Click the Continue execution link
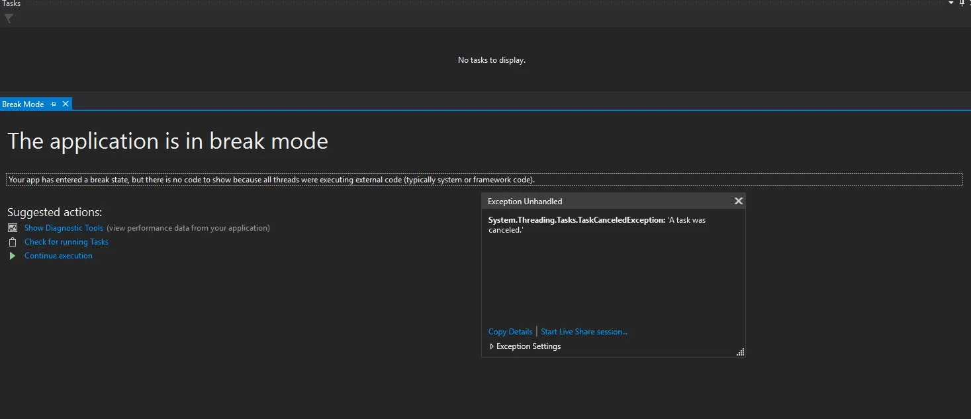Image resolution: width=971 pixels, height=419 pixels. (x=58, y=256)
